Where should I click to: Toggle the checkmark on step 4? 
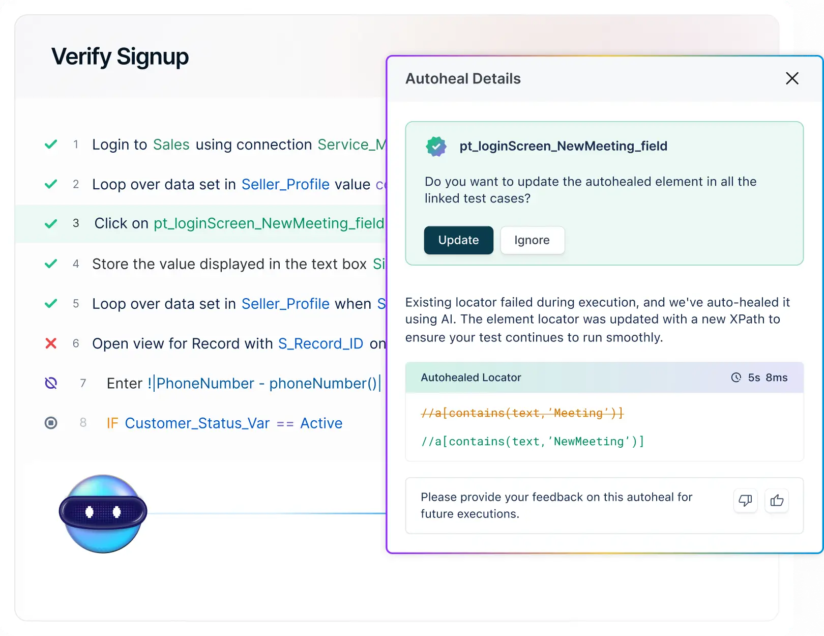[x=50, y=264]
